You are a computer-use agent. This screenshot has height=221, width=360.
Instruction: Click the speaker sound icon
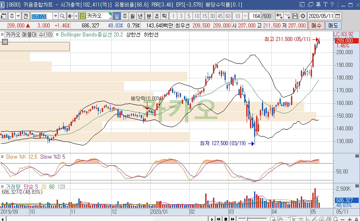pyautogui.click(x=70, y=16)
